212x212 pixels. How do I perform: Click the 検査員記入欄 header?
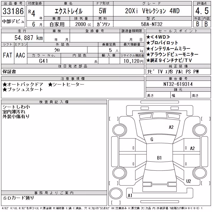coord(54,102)
